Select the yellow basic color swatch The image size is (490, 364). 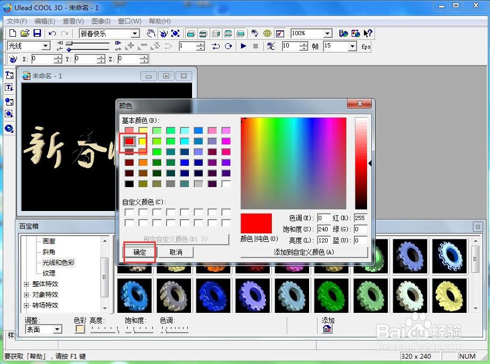click(143, 141)
